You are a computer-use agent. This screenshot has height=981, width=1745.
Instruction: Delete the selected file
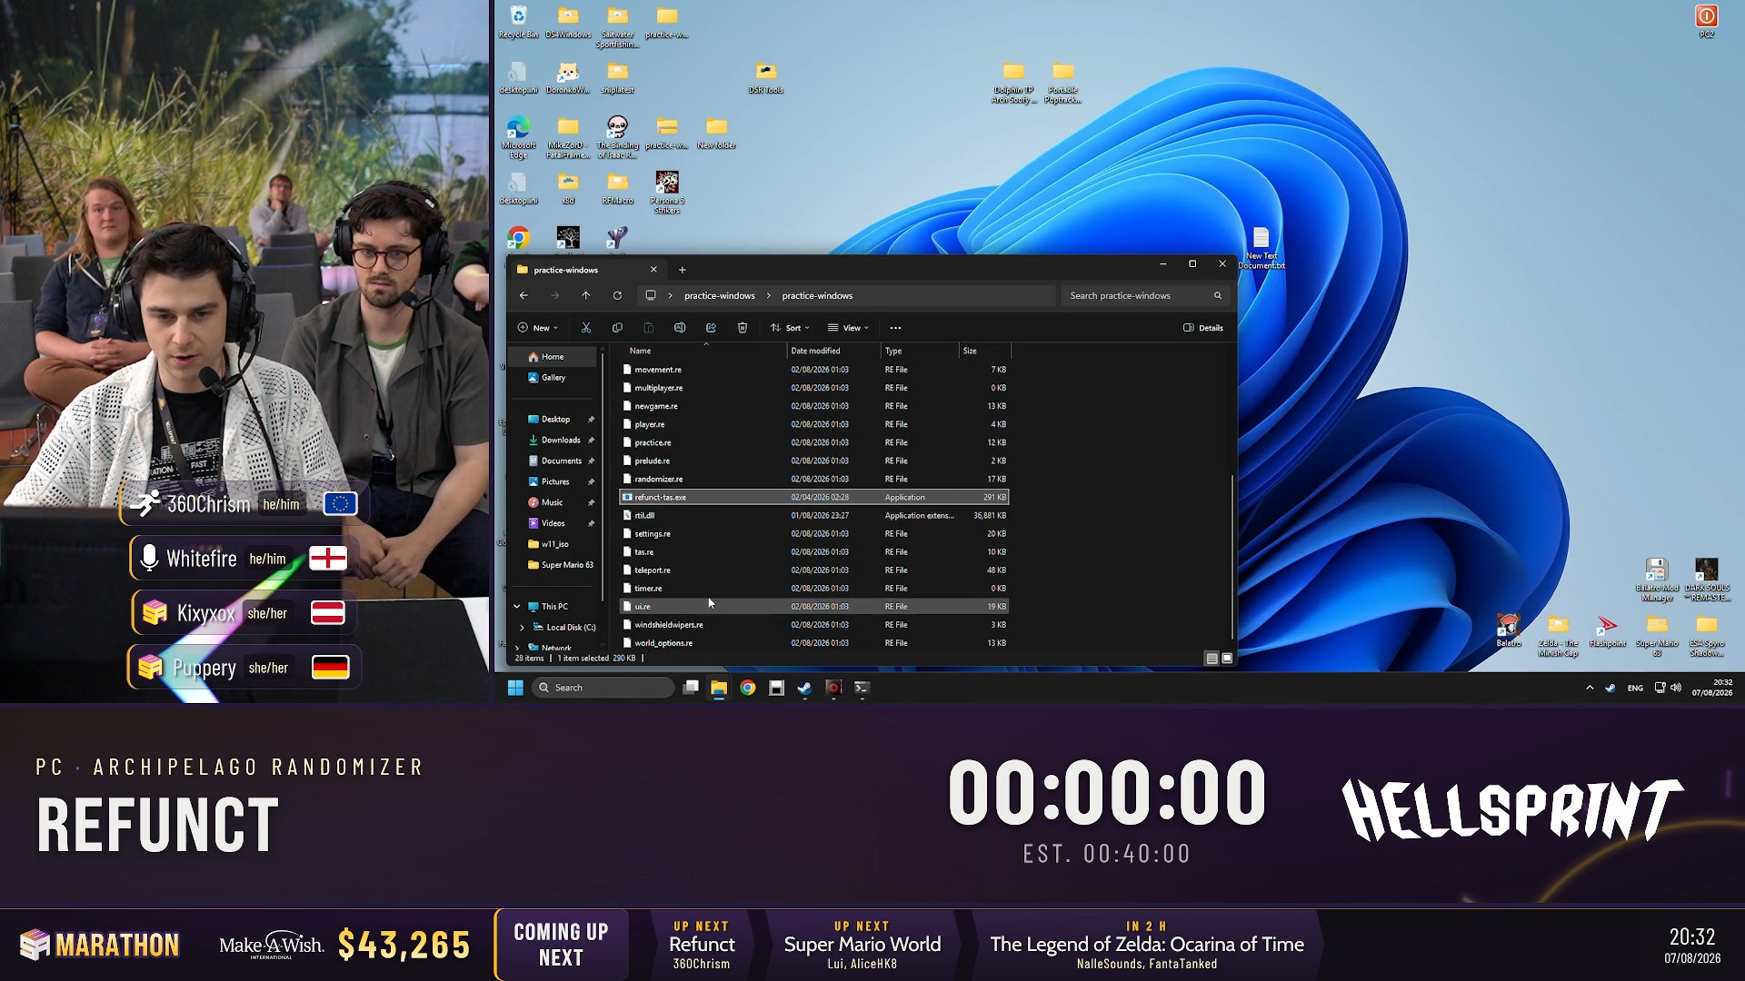click(743, 328)
